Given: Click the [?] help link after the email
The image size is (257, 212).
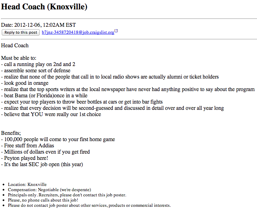Looking at the screenshot, I should (x=116, y=31).
